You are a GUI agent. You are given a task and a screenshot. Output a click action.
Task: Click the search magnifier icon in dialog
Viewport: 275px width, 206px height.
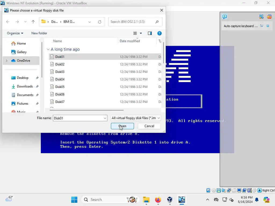[x=157, y=22]
